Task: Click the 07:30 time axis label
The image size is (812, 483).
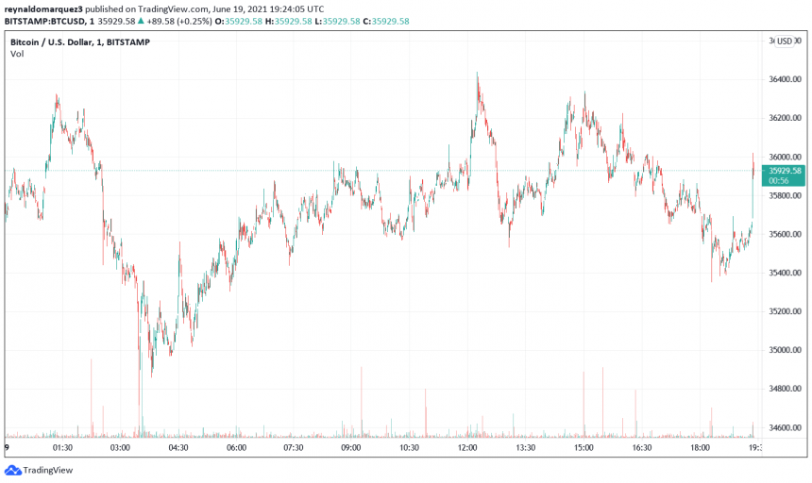Action: pos(293,448)
